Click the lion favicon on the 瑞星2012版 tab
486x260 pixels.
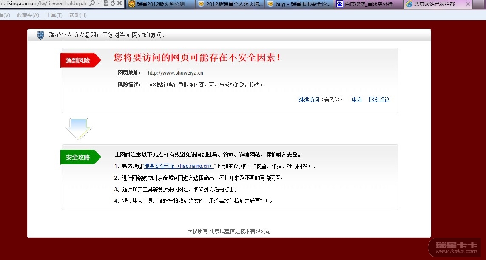pyautogui.click(x=132, y=4)
